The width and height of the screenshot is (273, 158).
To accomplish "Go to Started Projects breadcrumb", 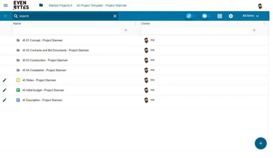I will [59, 5].
